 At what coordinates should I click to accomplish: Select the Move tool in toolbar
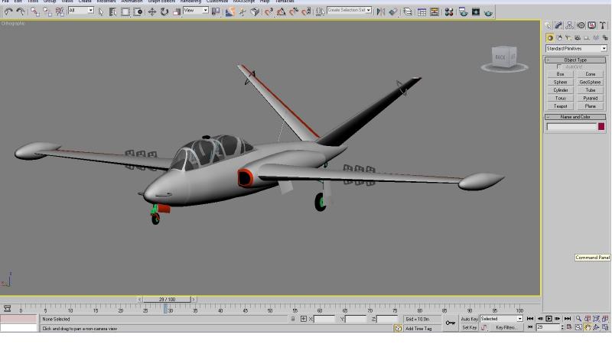(x=151, y=12)
